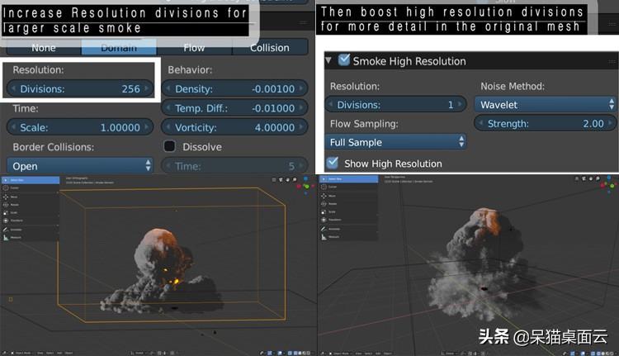Increase the Divisions 256 value with right arrow
Image resolution: width=619 pixels, height=356 pixels.
click(147, 88)
